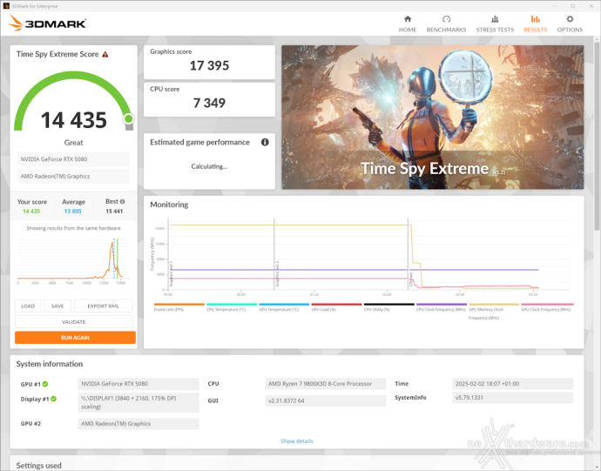Click the Average score 13 805
The height and width of the screenshot is (471, 601).
tap(73, 212)
